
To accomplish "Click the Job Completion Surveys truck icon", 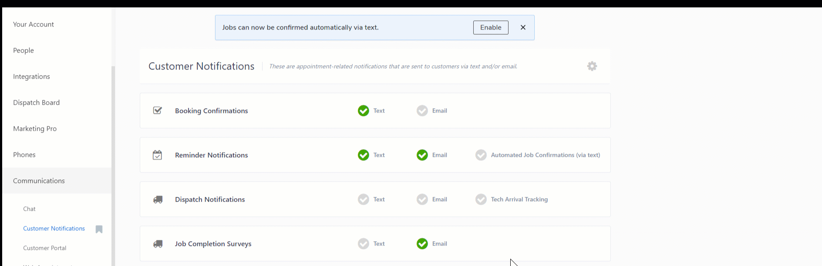I will click(x=158, y=244).
